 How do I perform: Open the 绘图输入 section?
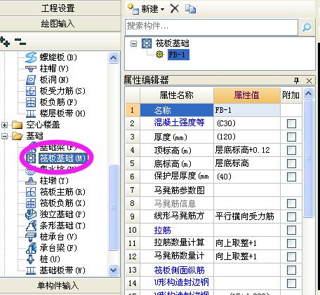click(x=60, y=23)
